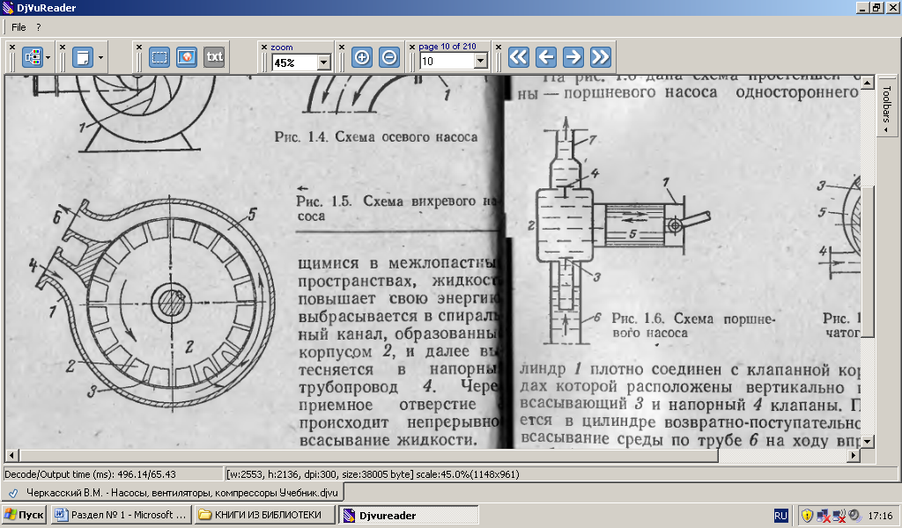Click the DjVuReader title bar app icon
The image size is (902, 528).
click(8, 8)
